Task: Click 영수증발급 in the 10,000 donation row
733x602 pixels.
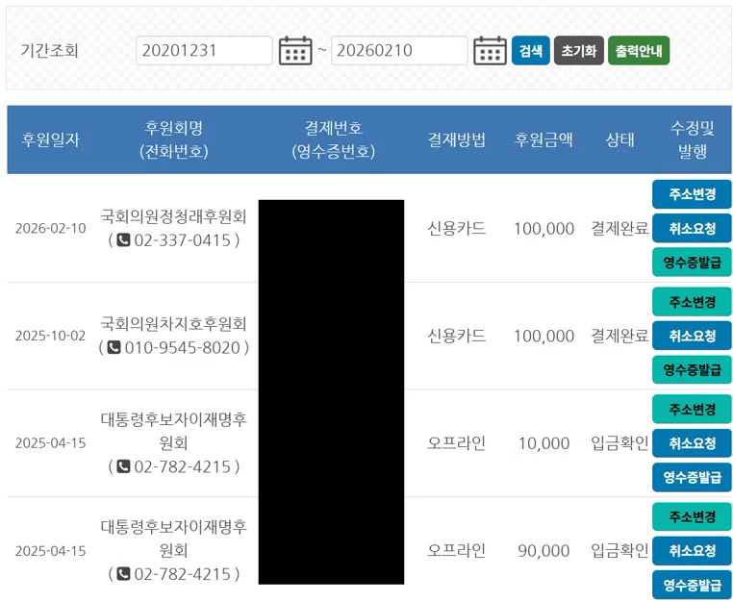Action: pos(692,477)
